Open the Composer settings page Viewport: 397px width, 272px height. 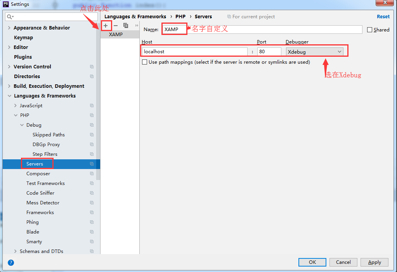click(x=38, y=174)
